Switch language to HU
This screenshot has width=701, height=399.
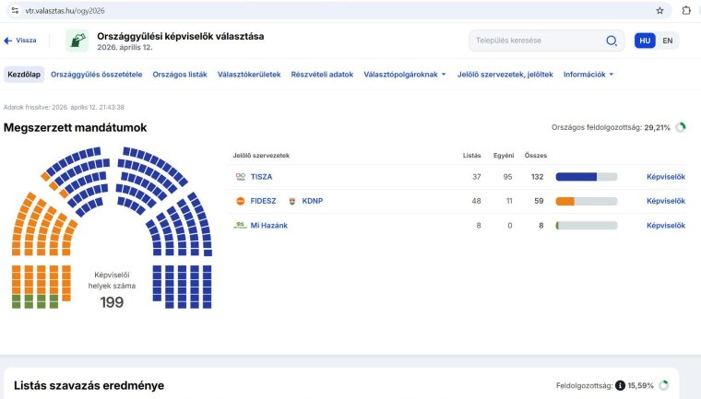[x=645, y=41]
